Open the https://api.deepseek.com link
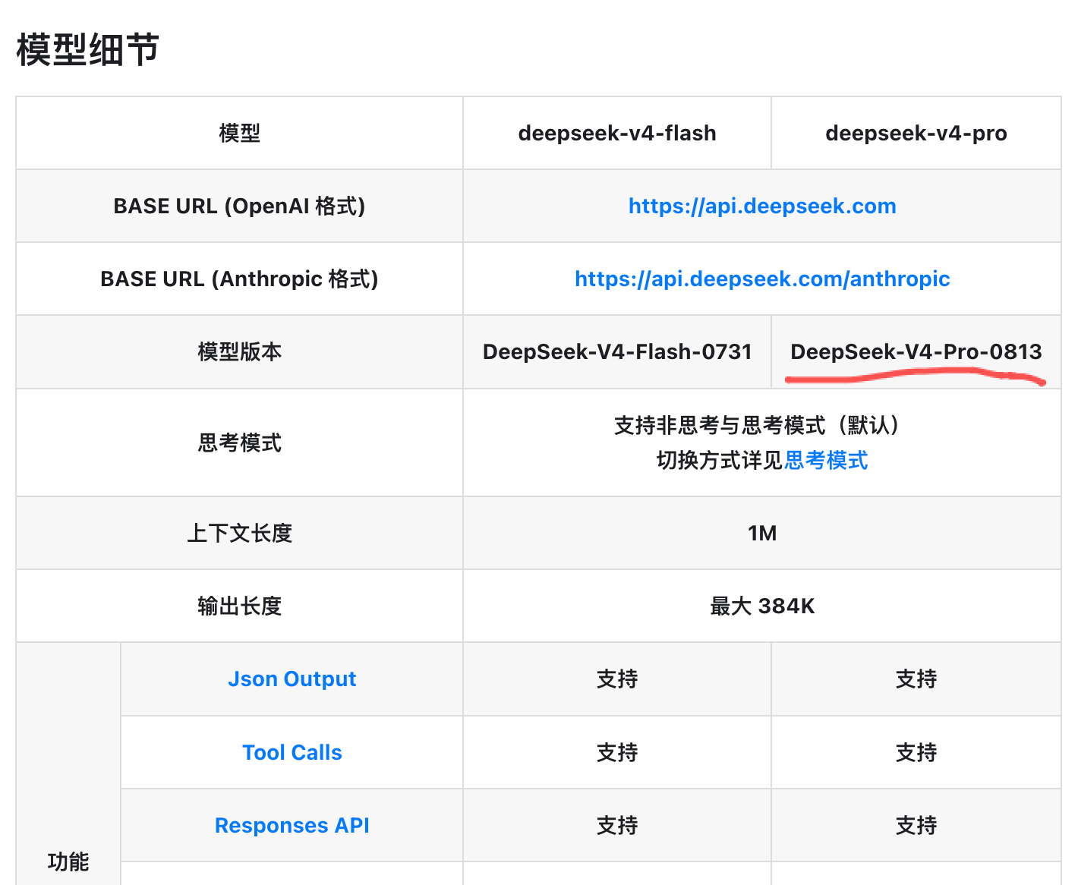The height and width of the screenshot is (885, 1078). (x=762, y=206)
